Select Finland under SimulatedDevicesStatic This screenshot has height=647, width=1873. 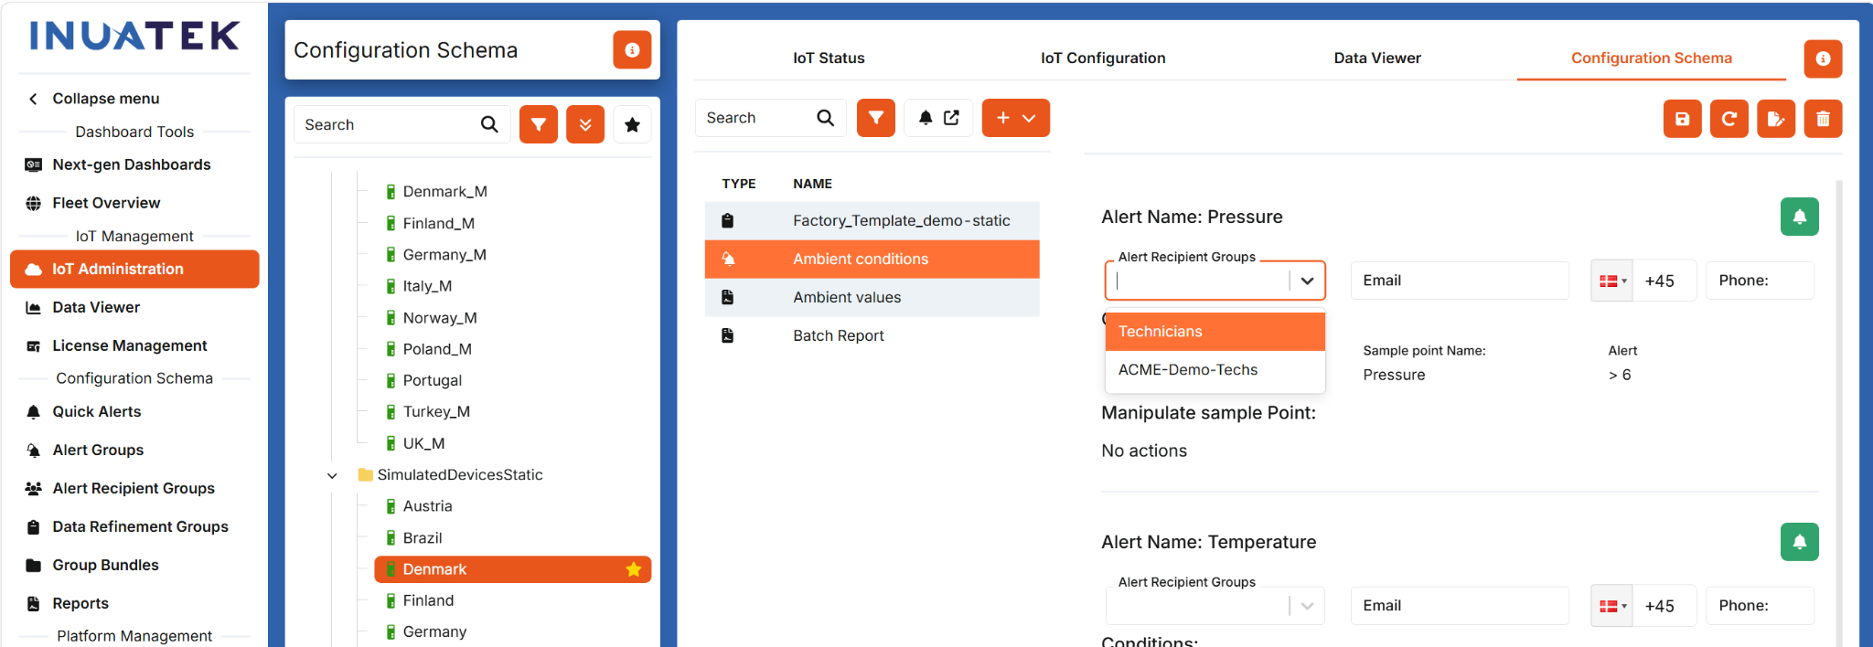coord(428,600)
